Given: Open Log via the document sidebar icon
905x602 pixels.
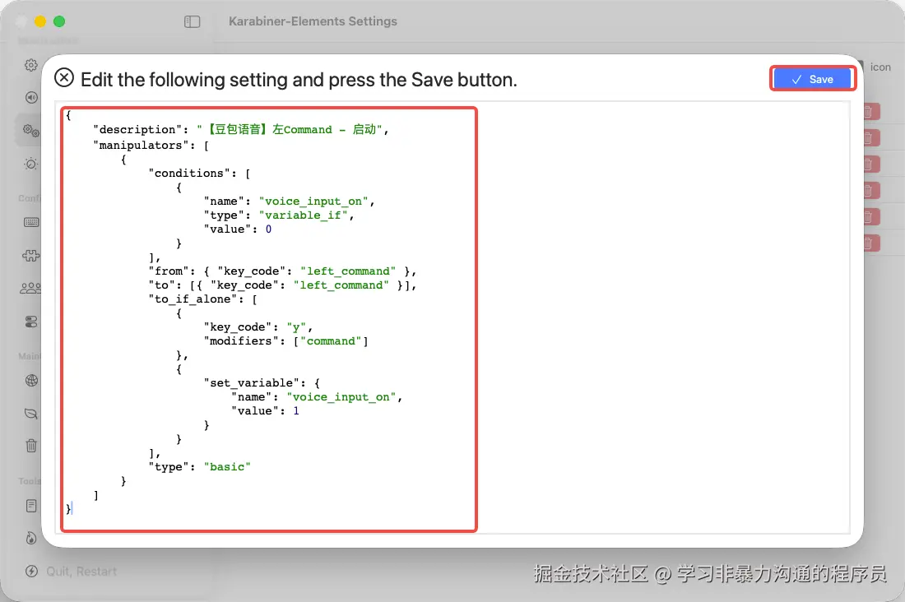Looking at the screenshot, I should click(31, 506).
